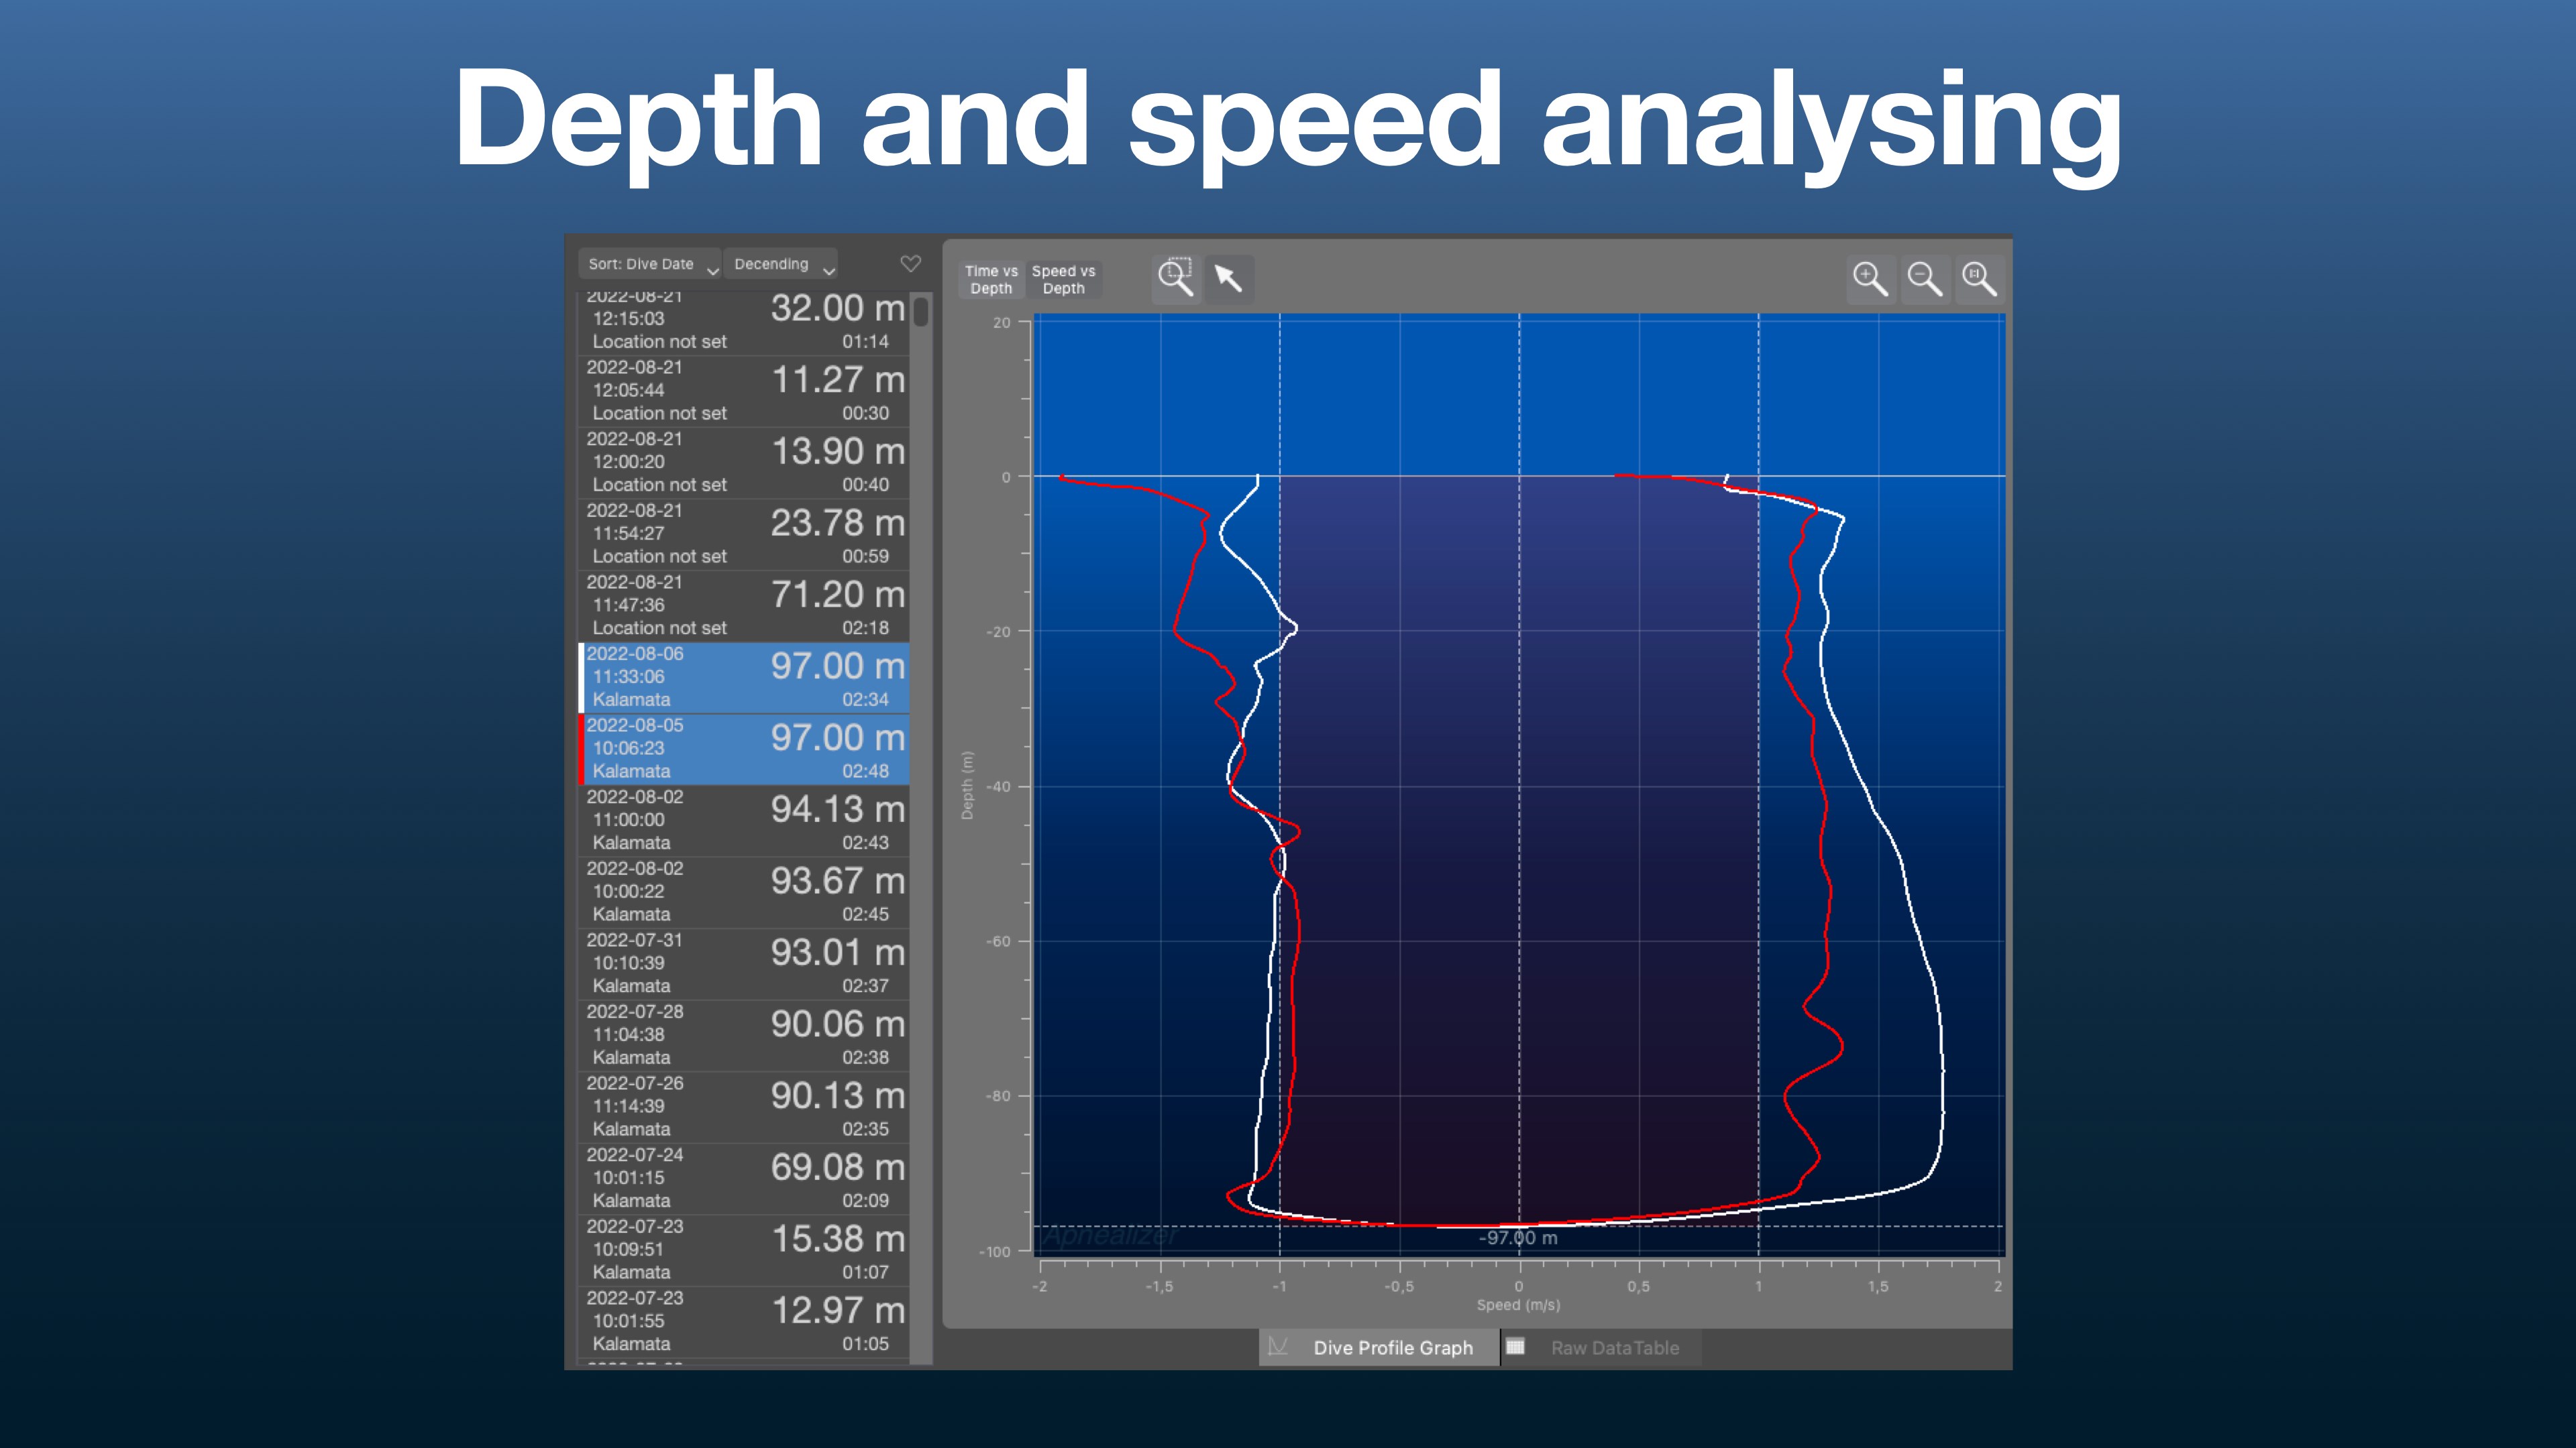This screenshot has height=1448, width=2576.
Task: Open the Raw Data Table tab
Action: click(x=1614, y=1347)
